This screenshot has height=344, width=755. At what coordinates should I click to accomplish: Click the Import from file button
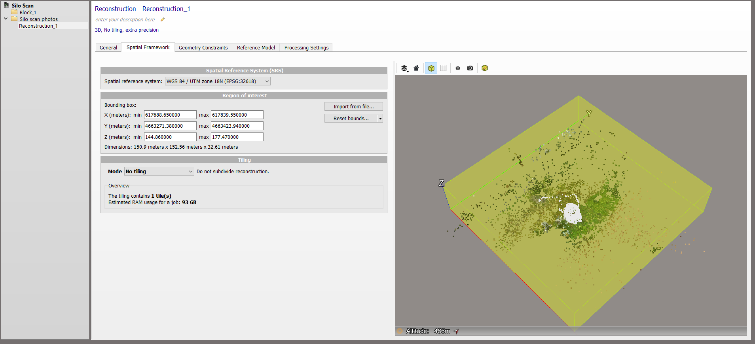pos(354,106)
